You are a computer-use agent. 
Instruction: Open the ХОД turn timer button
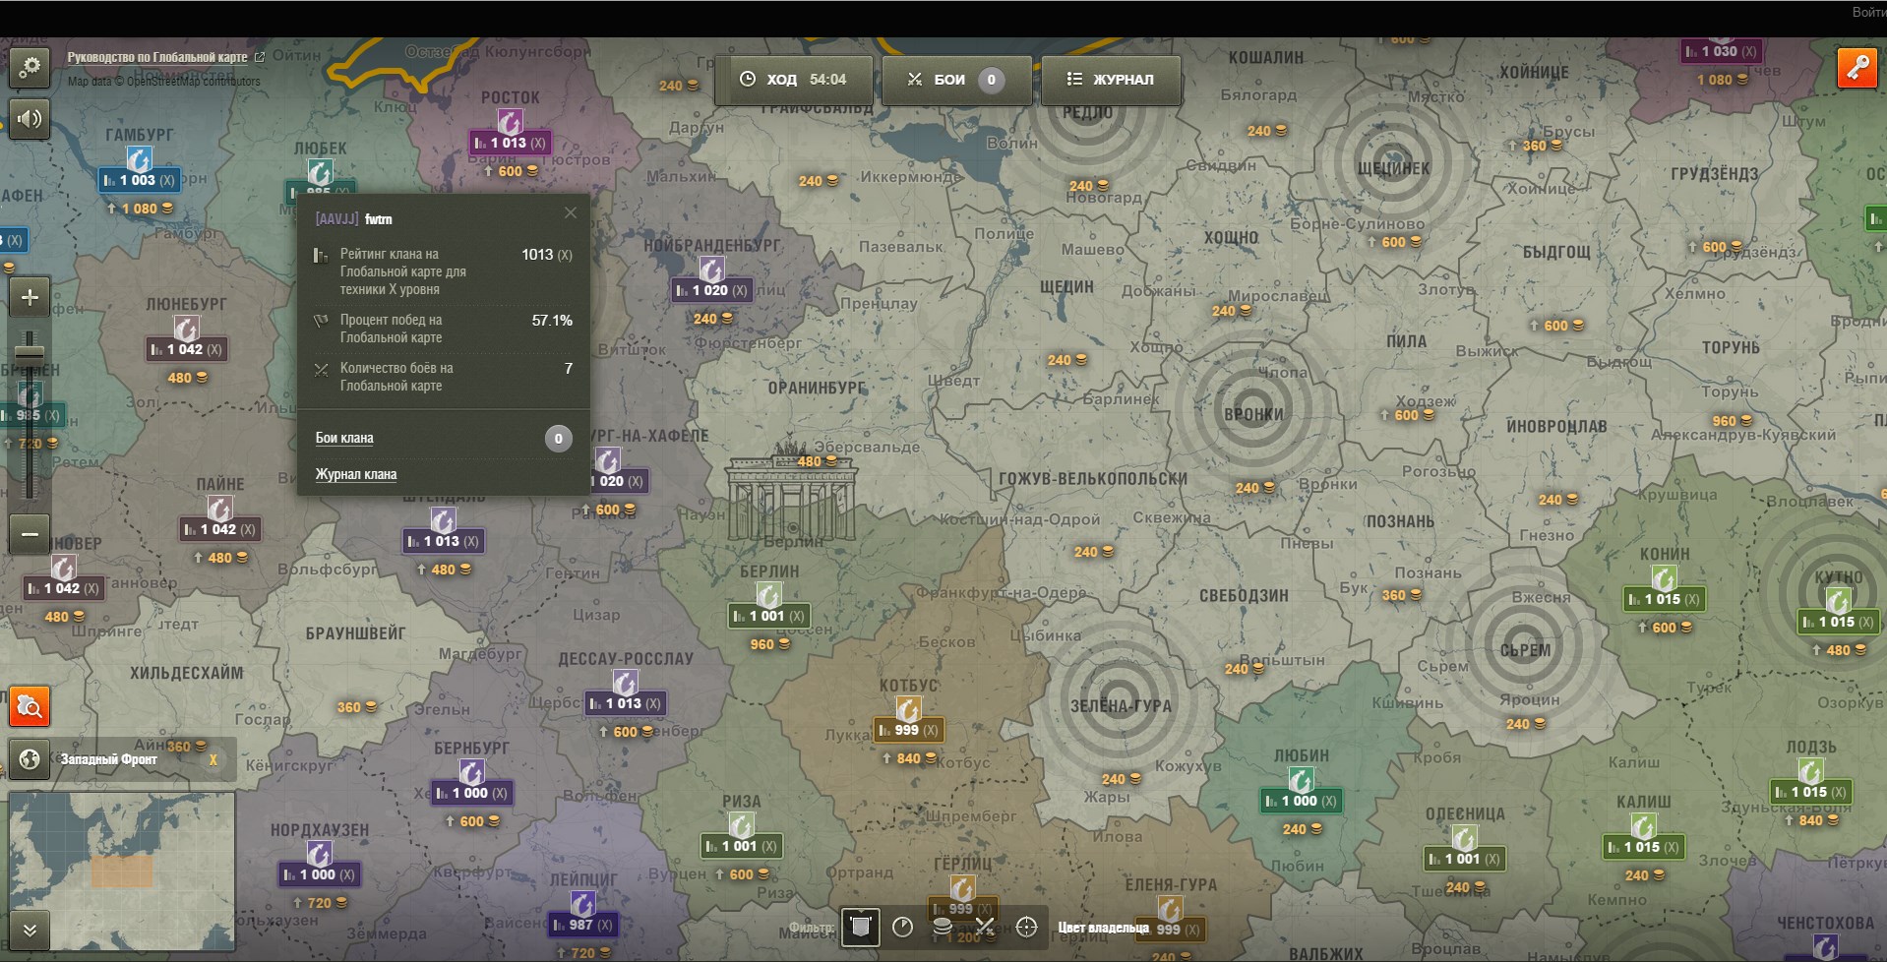tap(794, 80)
